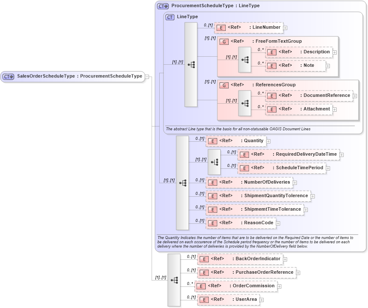Expand the DocumentReference element
Screen dimensions: 368x308
pos(356,95)
